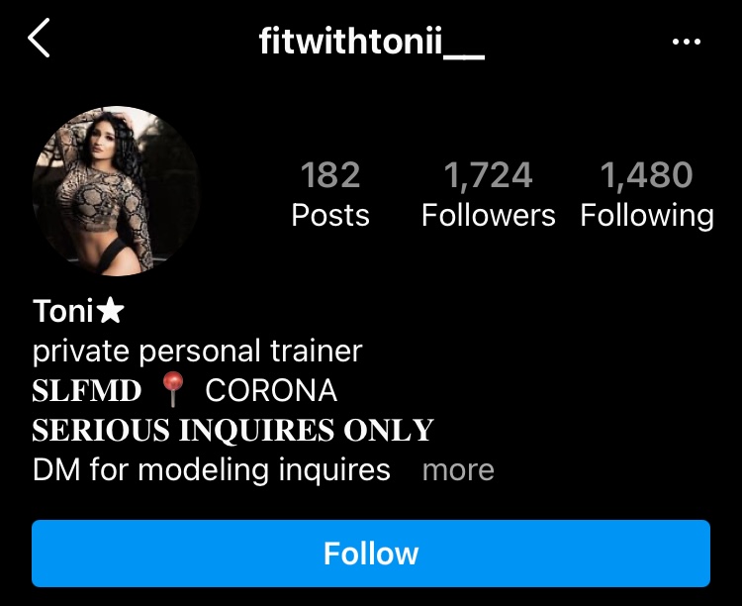Tap the red pushpin location emoji
The image size is (742, 606).
[173, 389]
